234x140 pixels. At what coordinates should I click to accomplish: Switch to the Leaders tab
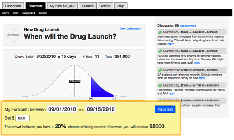[x=87, y=6]
